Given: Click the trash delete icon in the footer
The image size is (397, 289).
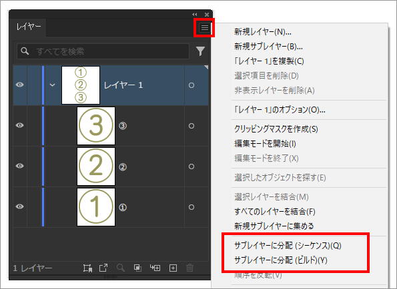Looking at the screenshot, I should [189, 268].
